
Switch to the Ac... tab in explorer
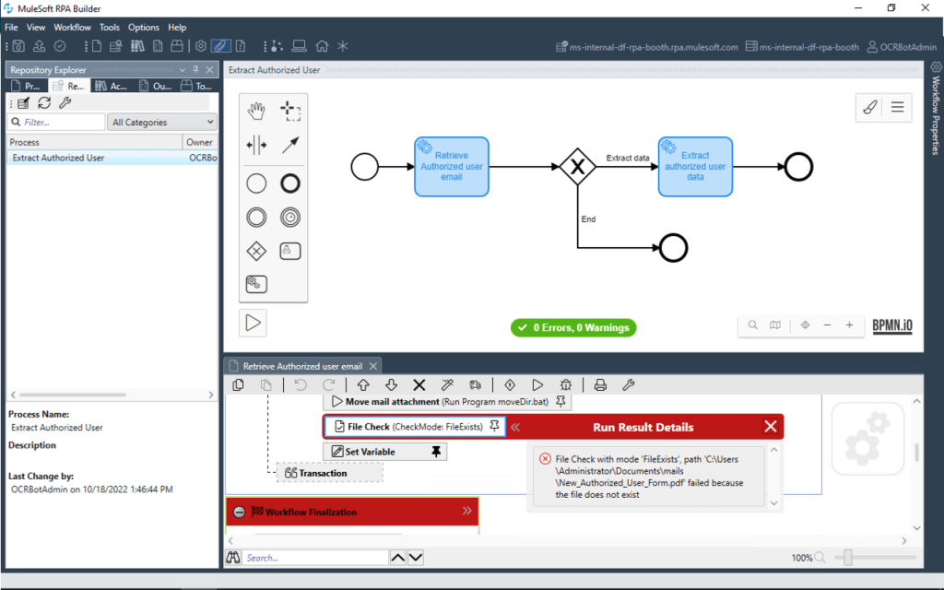pos(112,86)
